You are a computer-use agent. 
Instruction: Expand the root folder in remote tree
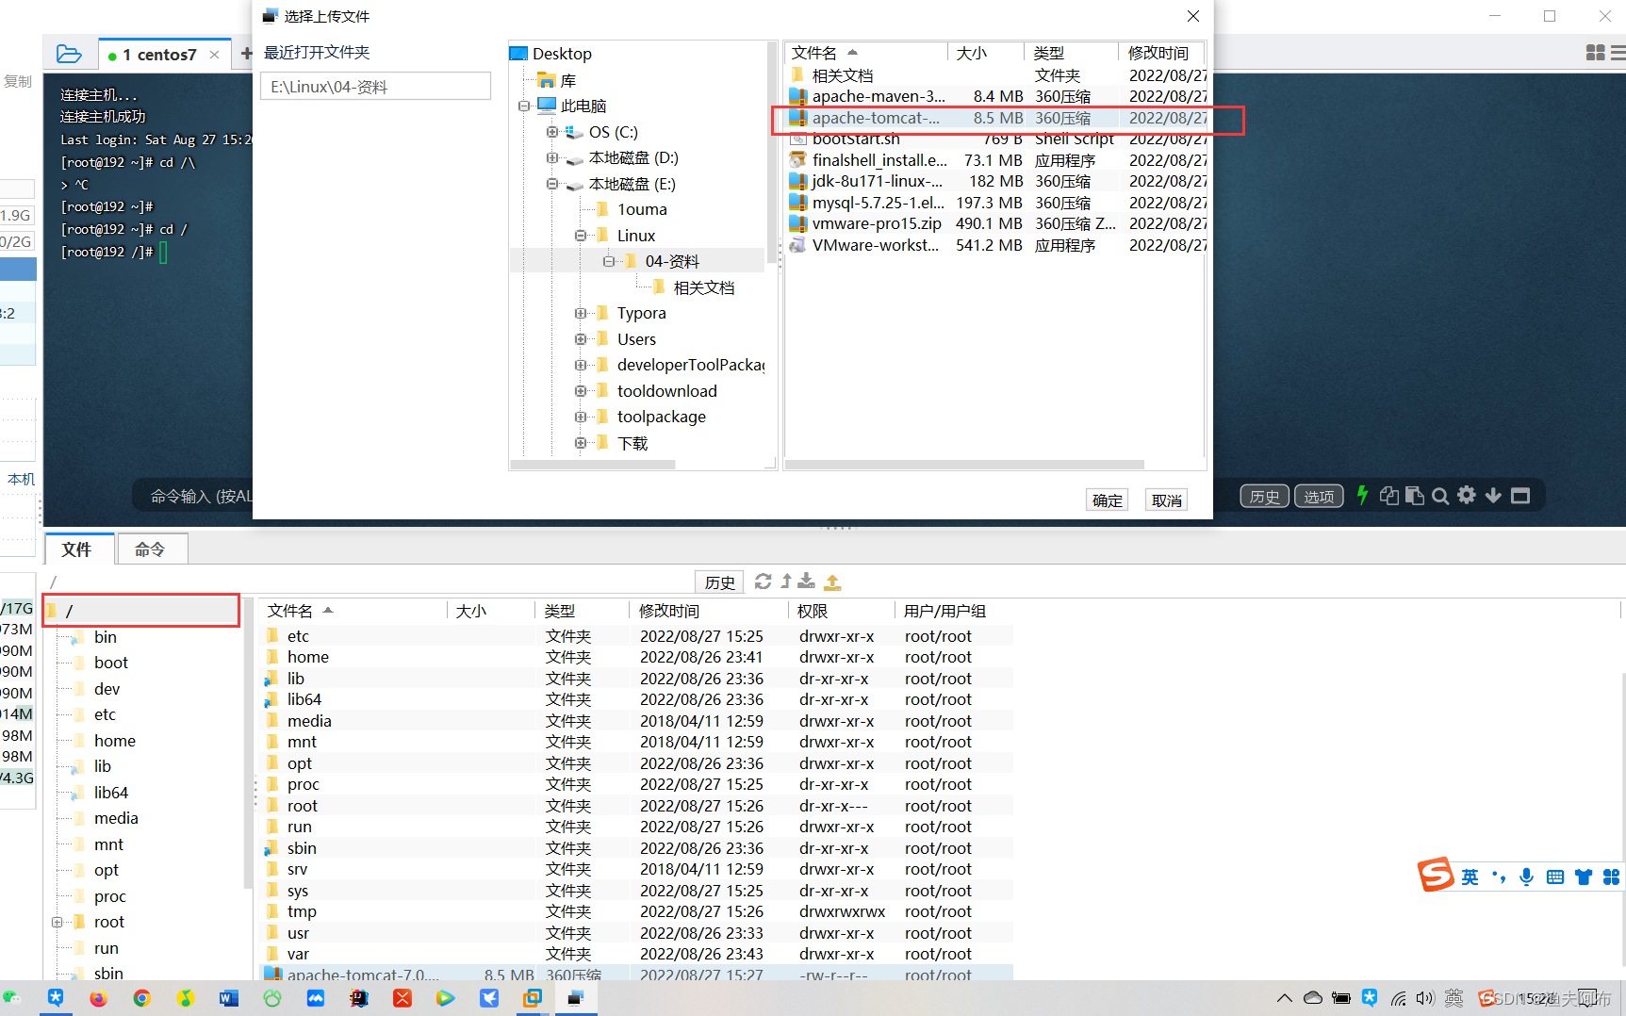(57, 923)
